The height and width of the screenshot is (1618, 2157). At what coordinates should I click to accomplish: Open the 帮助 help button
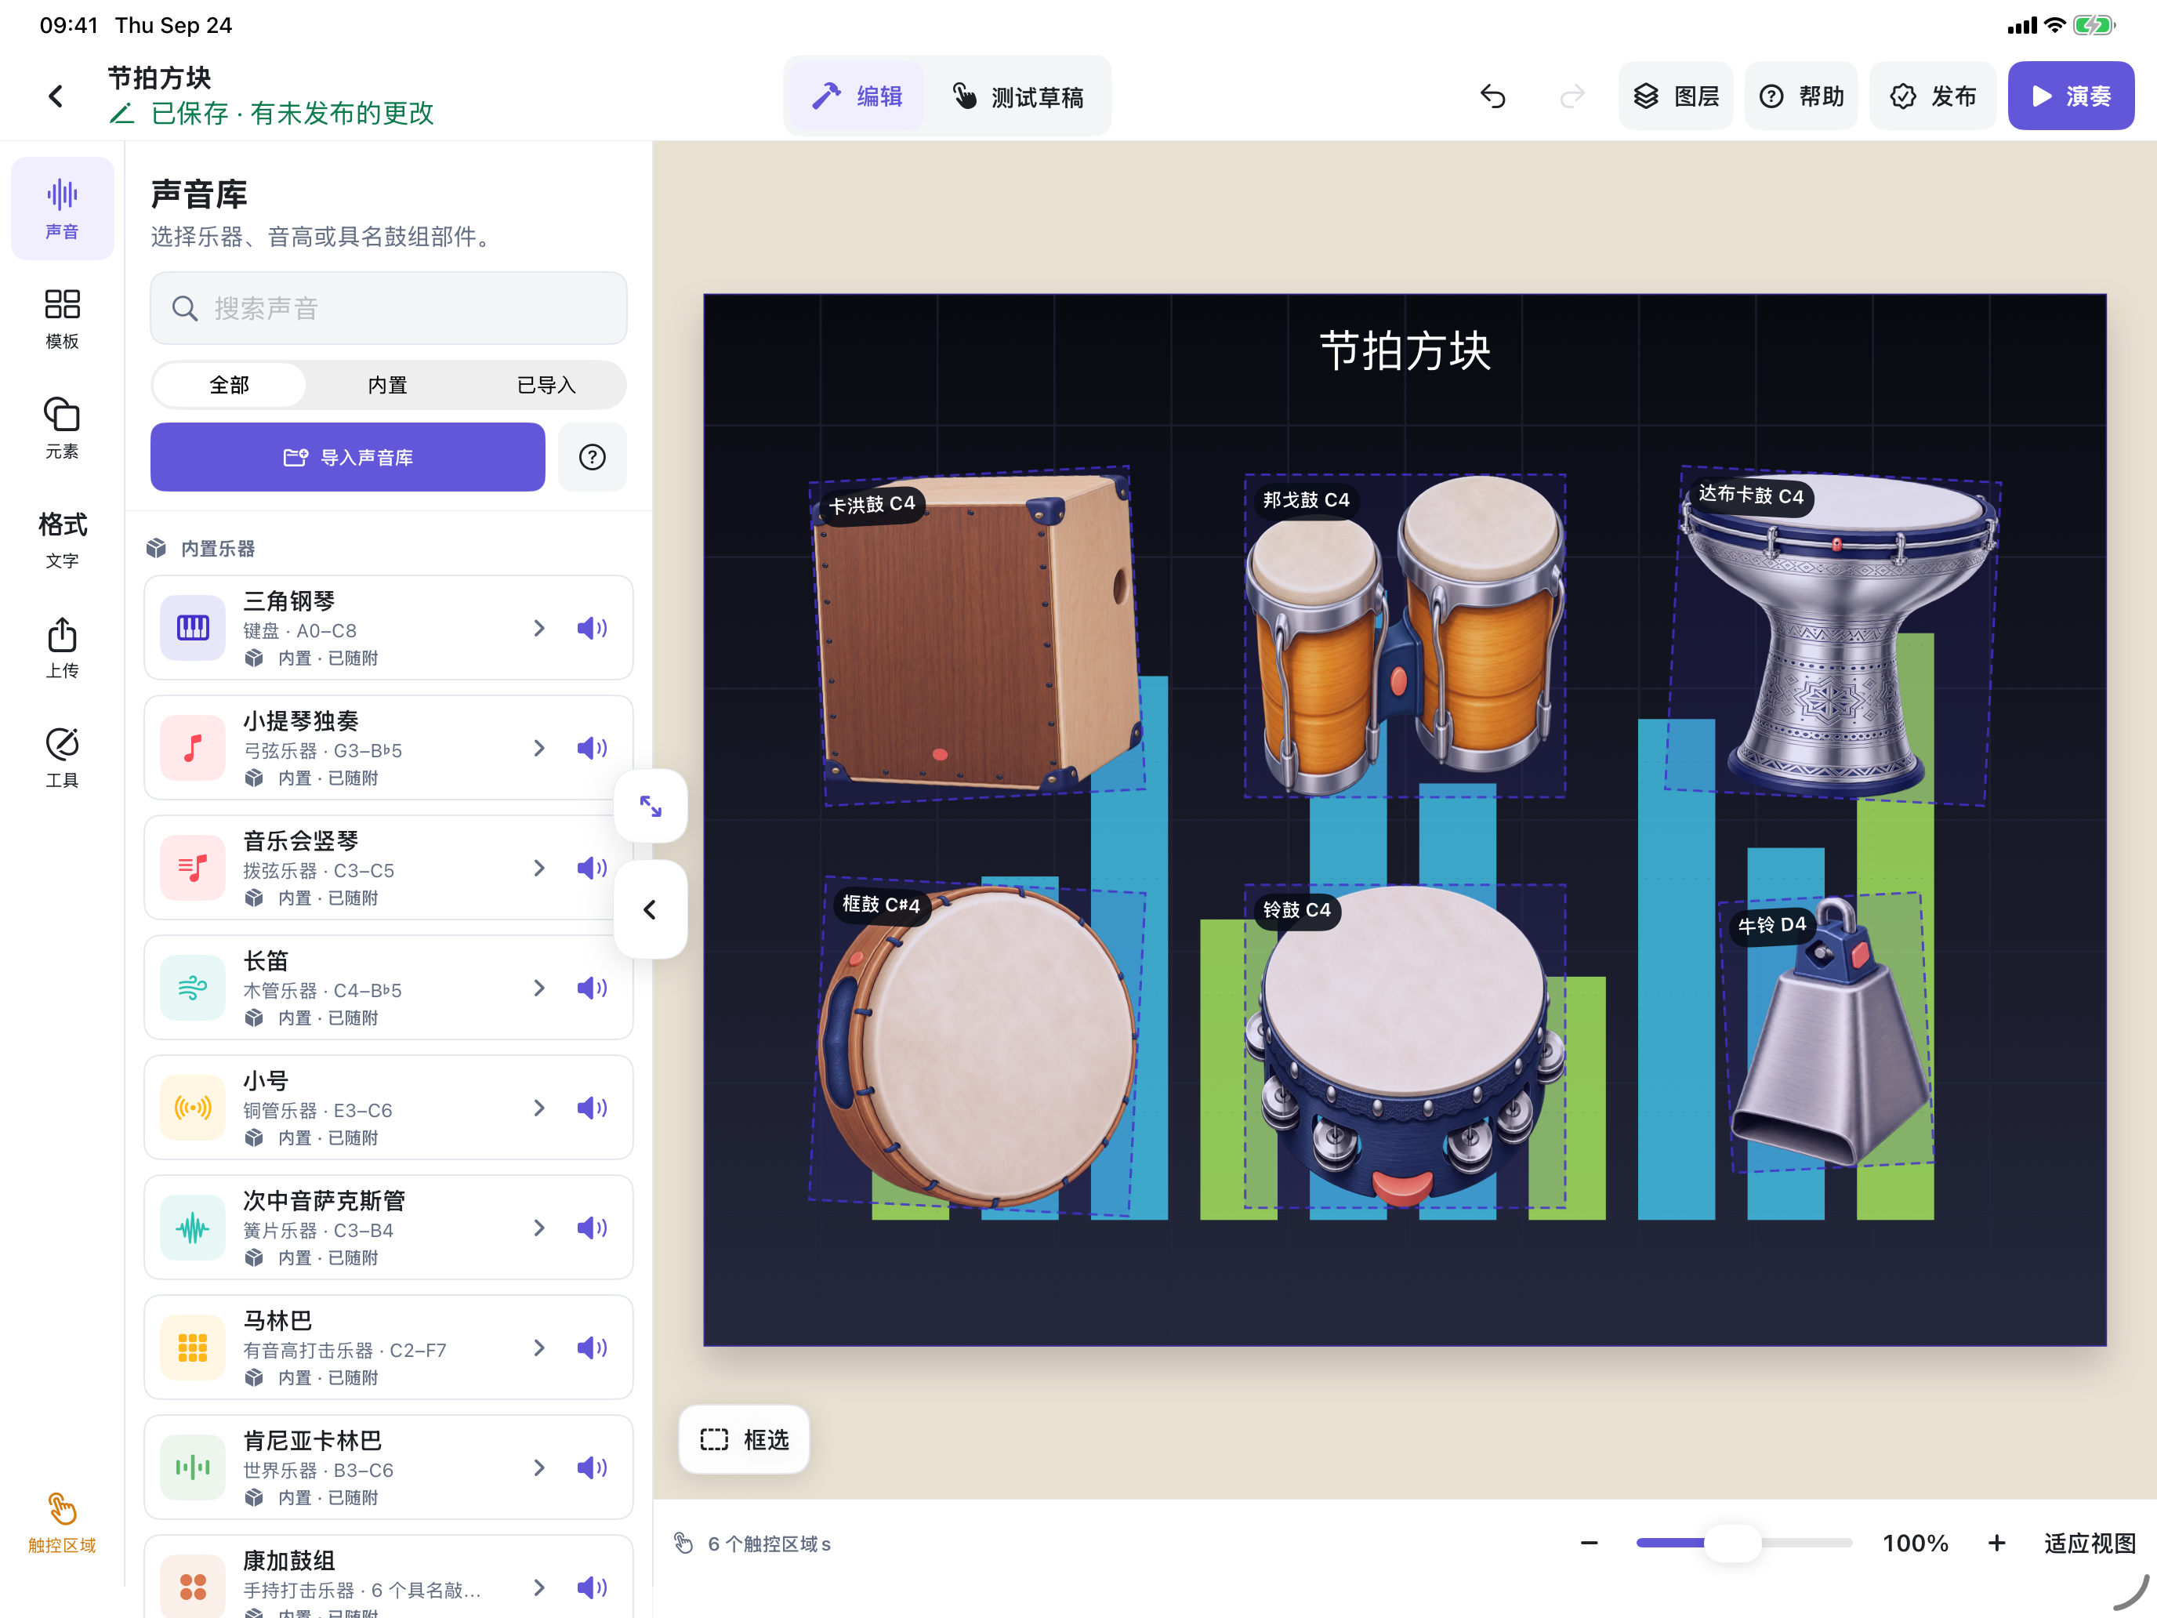tap(1801, 96)
